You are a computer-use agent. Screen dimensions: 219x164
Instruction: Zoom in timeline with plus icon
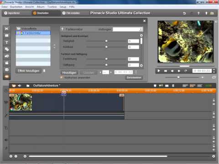pyautogui.click(x=11, y=156)
